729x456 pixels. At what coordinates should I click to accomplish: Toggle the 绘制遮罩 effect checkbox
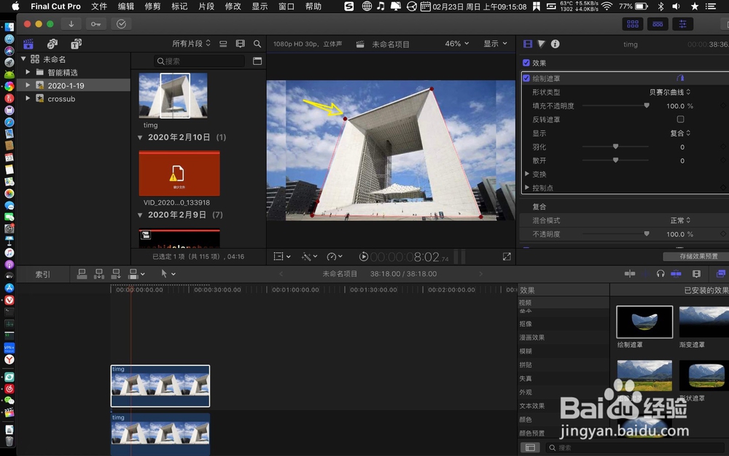tap(526, 77)
